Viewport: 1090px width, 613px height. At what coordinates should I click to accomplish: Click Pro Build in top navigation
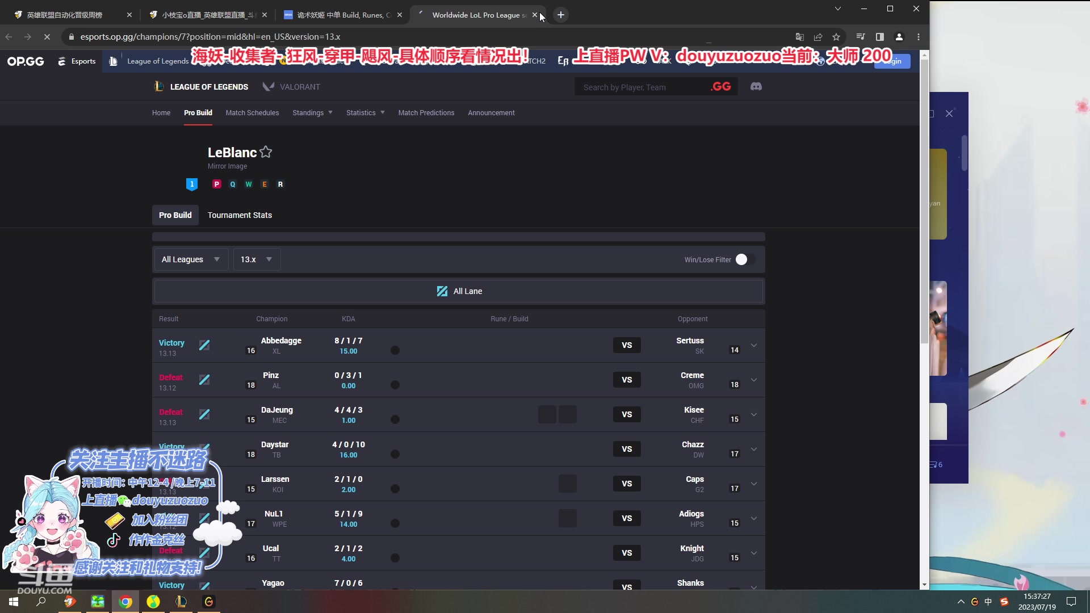(198, 113)
